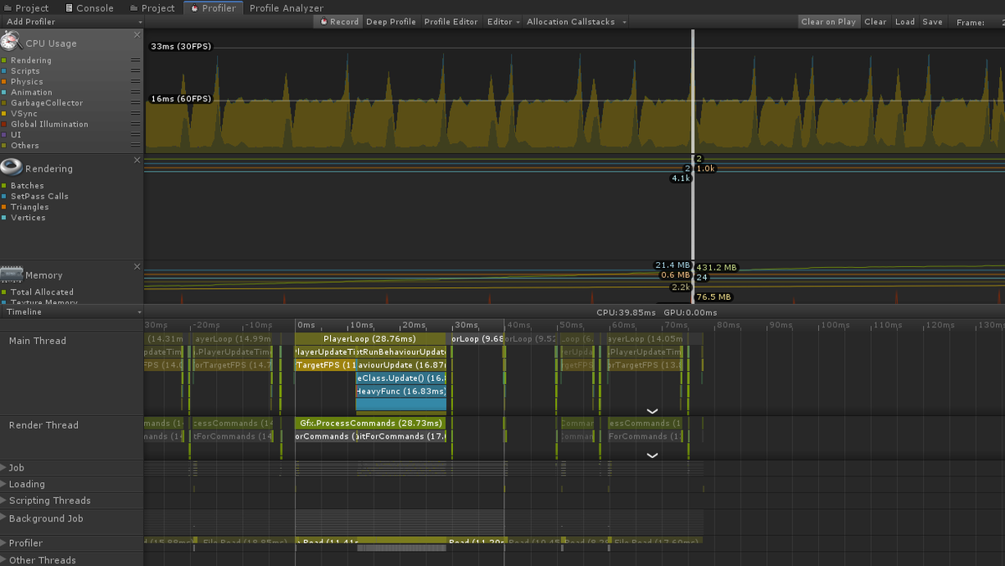Click the reorder handle for Others category
1005x566 pixels.
pos(135,146)
